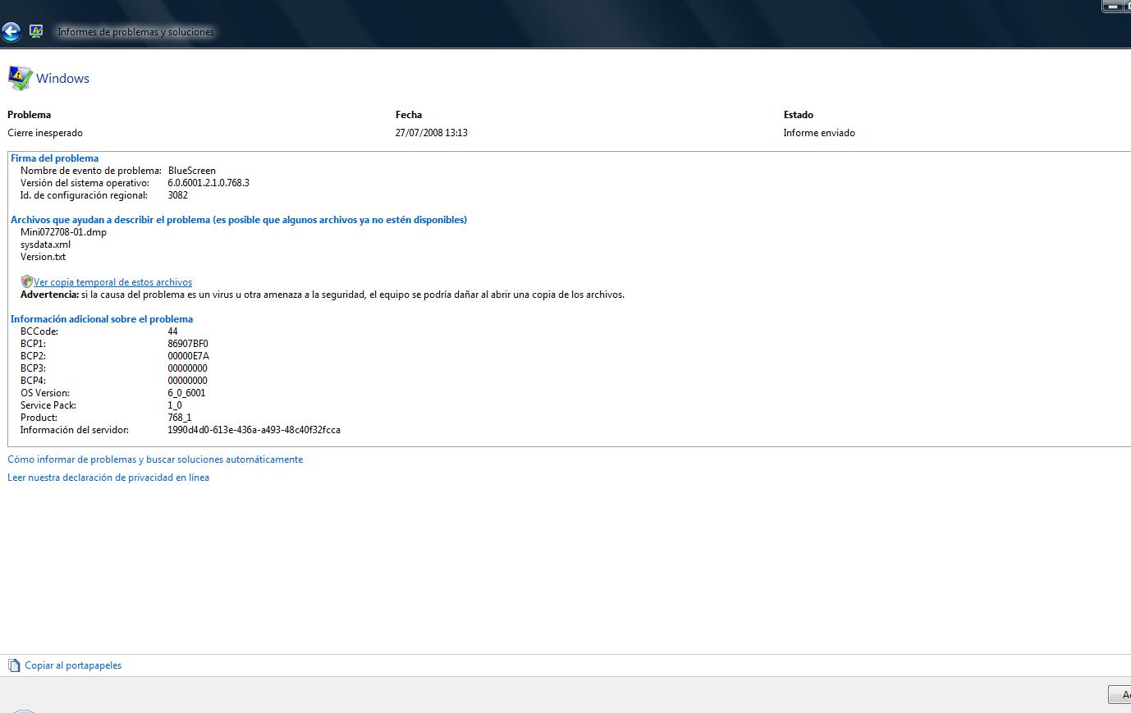Click the 'Información del servidor:' label
Image resolution: width=1131 pixels, height=713 pixels.
[75, 430]
